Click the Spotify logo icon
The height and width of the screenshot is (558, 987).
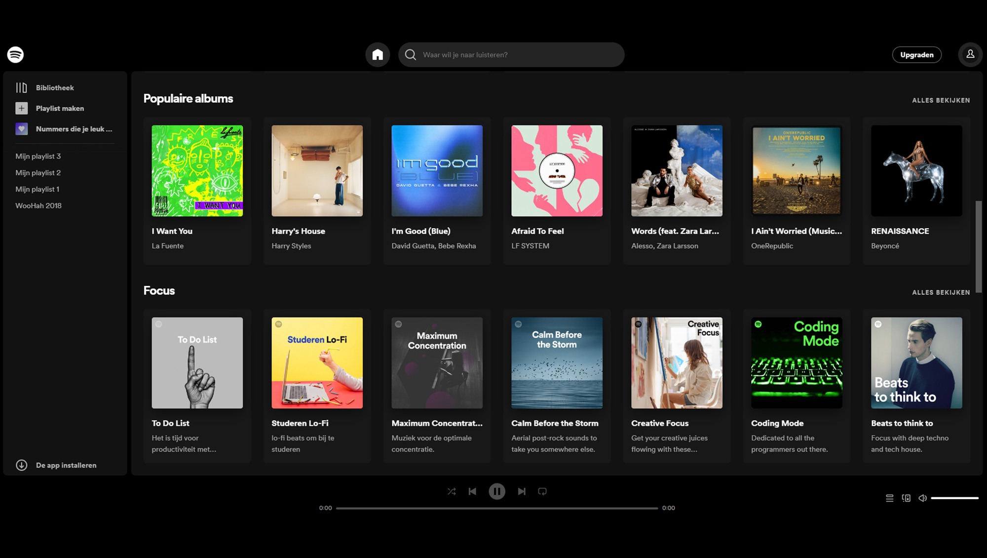15,54
